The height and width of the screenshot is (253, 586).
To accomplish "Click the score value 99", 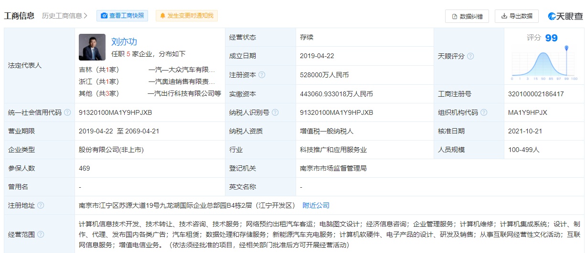I will (x=552, y=38).
